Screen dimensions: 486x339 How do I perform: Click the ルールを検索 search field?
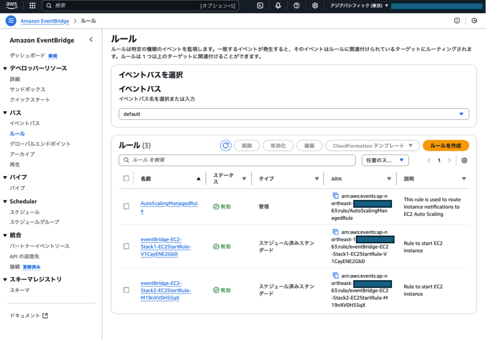(x=237, y=160)
